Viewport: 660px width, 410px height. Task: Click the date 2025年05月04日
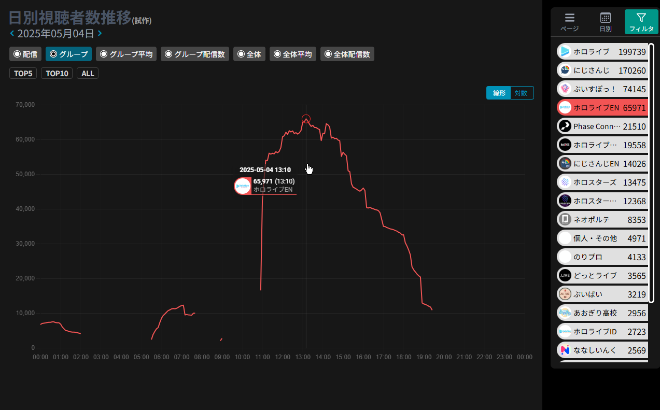click(56, 34)
